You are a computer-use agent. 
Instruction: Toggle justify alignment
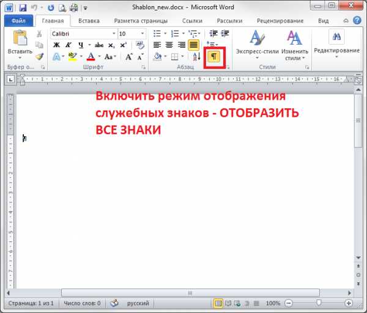pyautogui.click(x=193, y=45)
